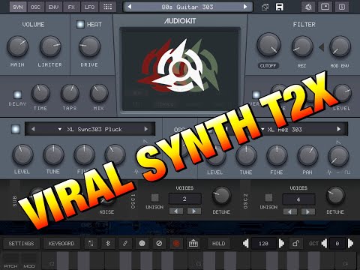Screen dimensions: 360x270
Task: Tap the link icon in the bottom toolbar
Action: (125, 243)
